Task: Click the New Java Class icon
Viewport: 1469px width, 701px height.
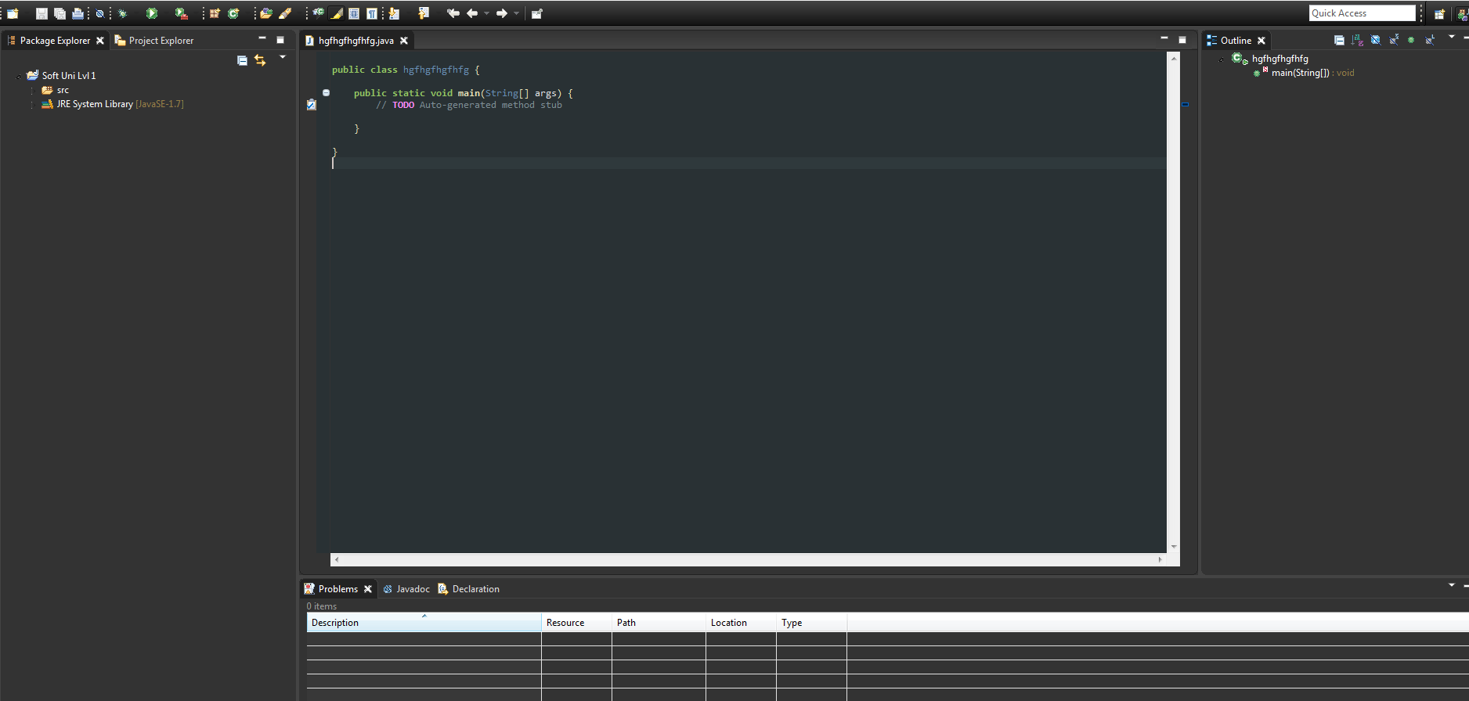Action: (x=233, y=13)
